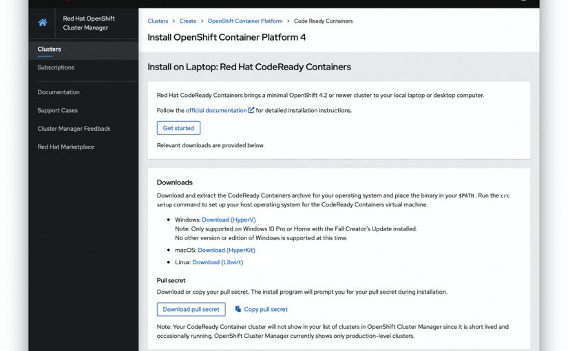Select Cluster Manager Feedback in sidebar
568x351 pixels.
[x=74, y=129]
